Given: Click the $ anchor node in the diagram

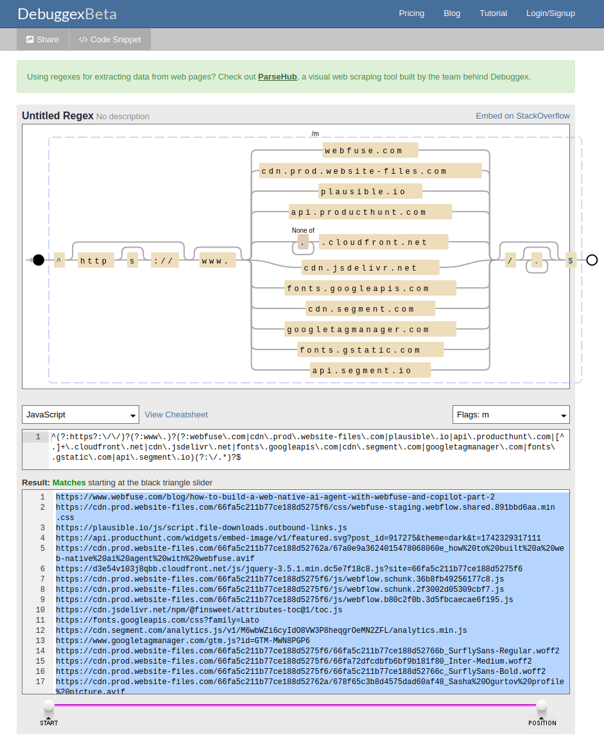Looking at the screenshot, I should coord(570,260).
